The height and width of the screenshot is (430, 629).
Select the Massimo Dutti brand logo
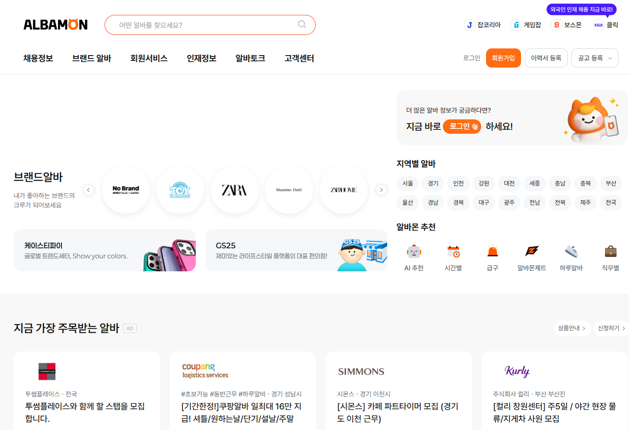click(289, 190)
